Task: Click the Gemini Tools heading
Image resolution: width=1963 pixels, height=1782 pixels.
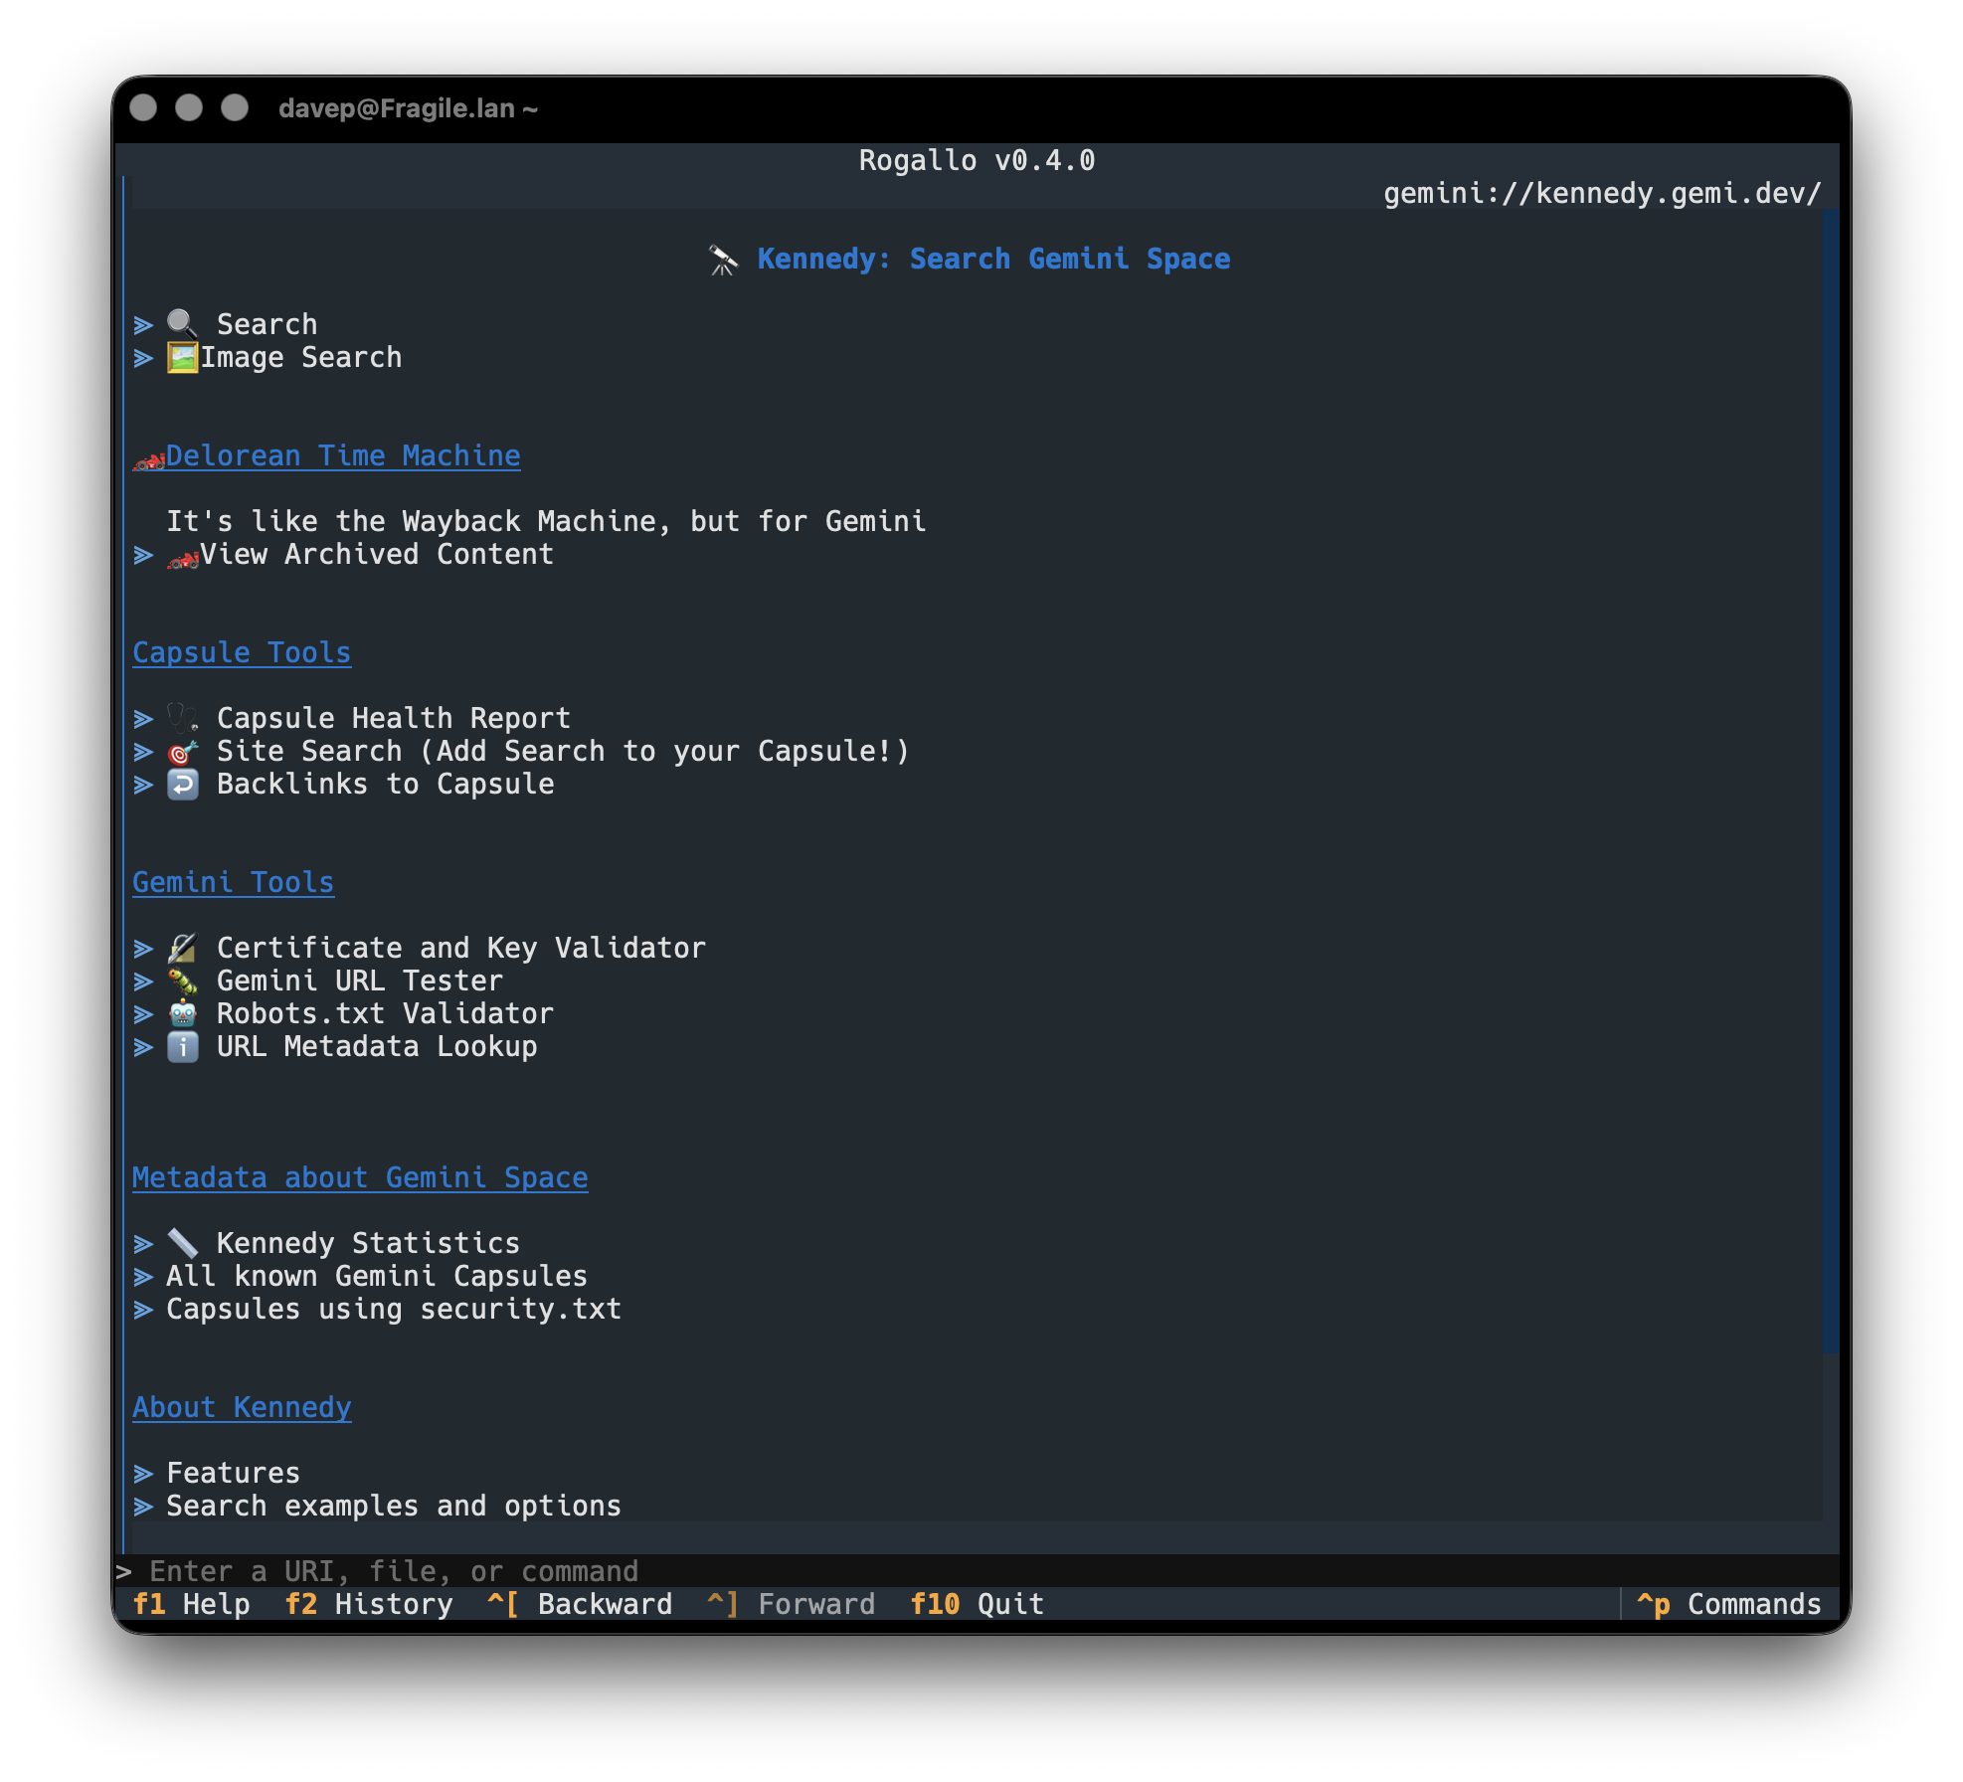Action: point(234,882)
